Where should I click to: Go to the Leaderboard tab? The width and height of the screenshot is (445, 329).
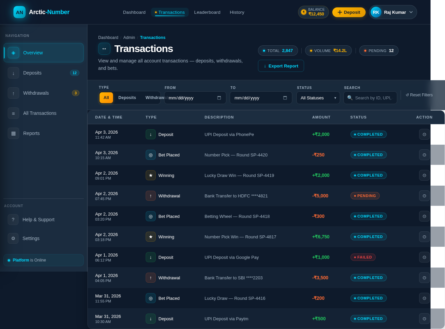point(207,12)
